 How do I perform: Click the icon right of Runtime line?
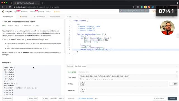click(177, 72)
